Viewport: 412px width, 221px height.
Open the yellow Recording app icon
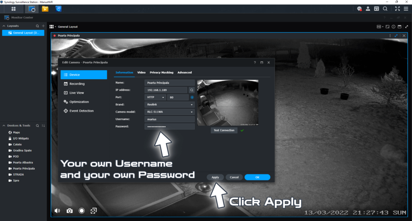[45, 8]
